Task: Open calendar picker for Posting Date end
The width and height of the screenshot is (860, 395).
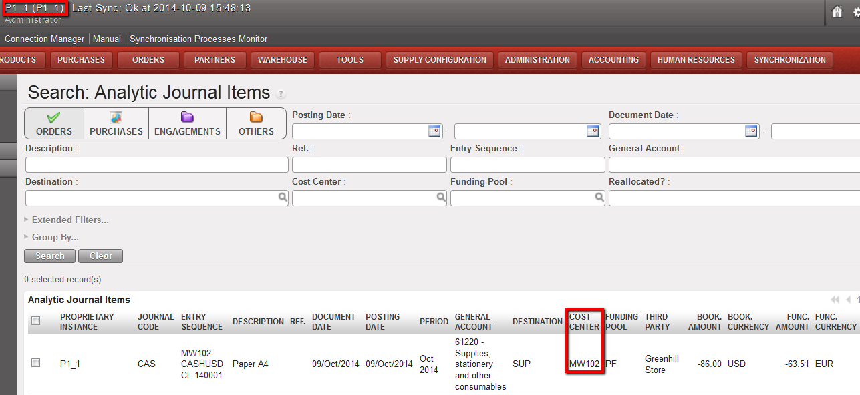Action: (x=593, y=131)
